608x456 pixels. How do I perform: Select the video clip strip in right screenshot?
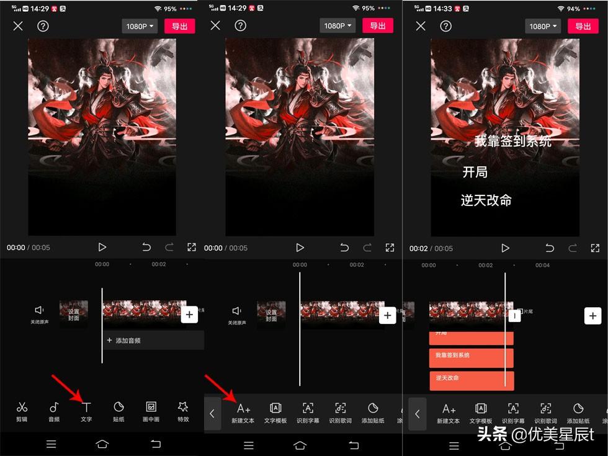[x=471, y=315]
